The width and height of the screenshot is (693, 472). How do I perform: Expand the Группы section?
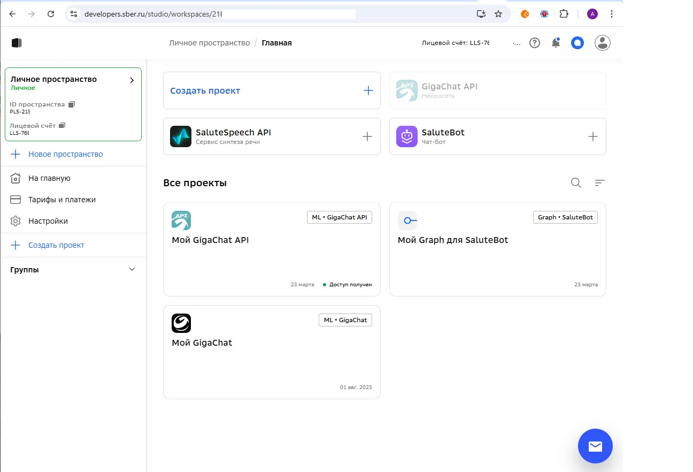tap(132, 270)
